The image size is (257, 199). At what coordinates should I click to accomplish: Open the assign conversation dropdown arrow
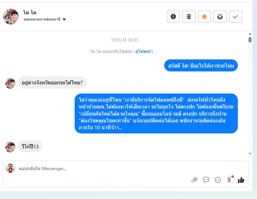(x=64, y=19)
